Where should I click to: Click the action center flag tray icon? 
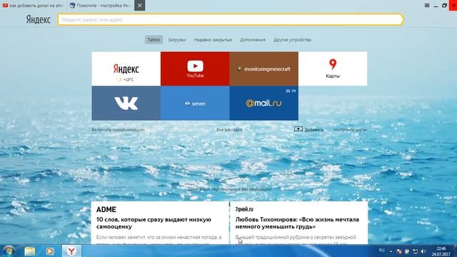coord(399,251)
